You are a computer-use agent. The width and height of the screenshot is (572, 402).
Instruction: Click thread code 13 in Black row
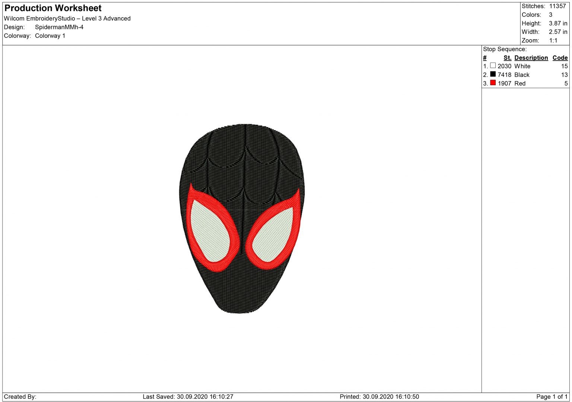(565, 75)
